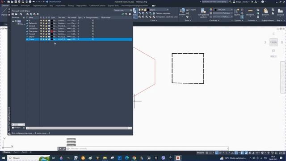286x161 pixels.
Task: Click New Property Filter icon in layer manager
Action: point(13,14)
